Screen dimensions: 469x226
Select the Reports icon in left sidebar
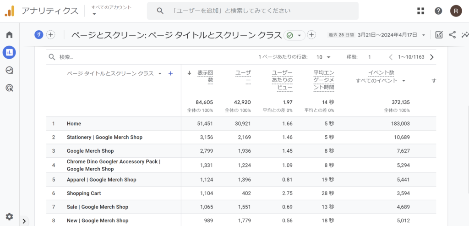click(9, 52)
